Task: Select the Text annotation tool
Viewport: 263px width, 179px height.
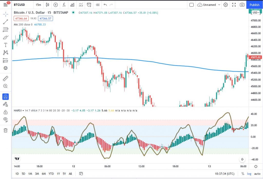Action: [x=5, y=45]
